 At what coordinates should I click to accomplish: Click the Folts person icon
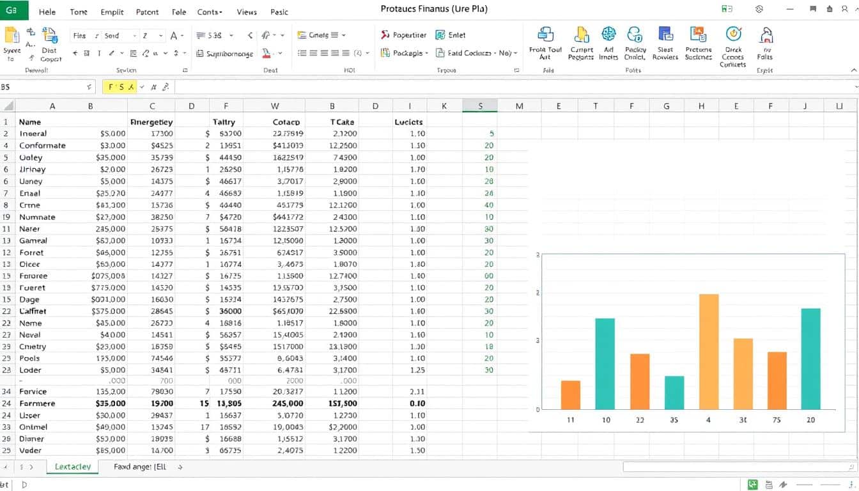point(765,35)
